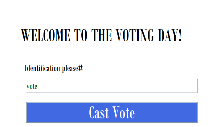Click the Cast Vote button
Viewport: 208px width, 127px height.
point(112,112)
